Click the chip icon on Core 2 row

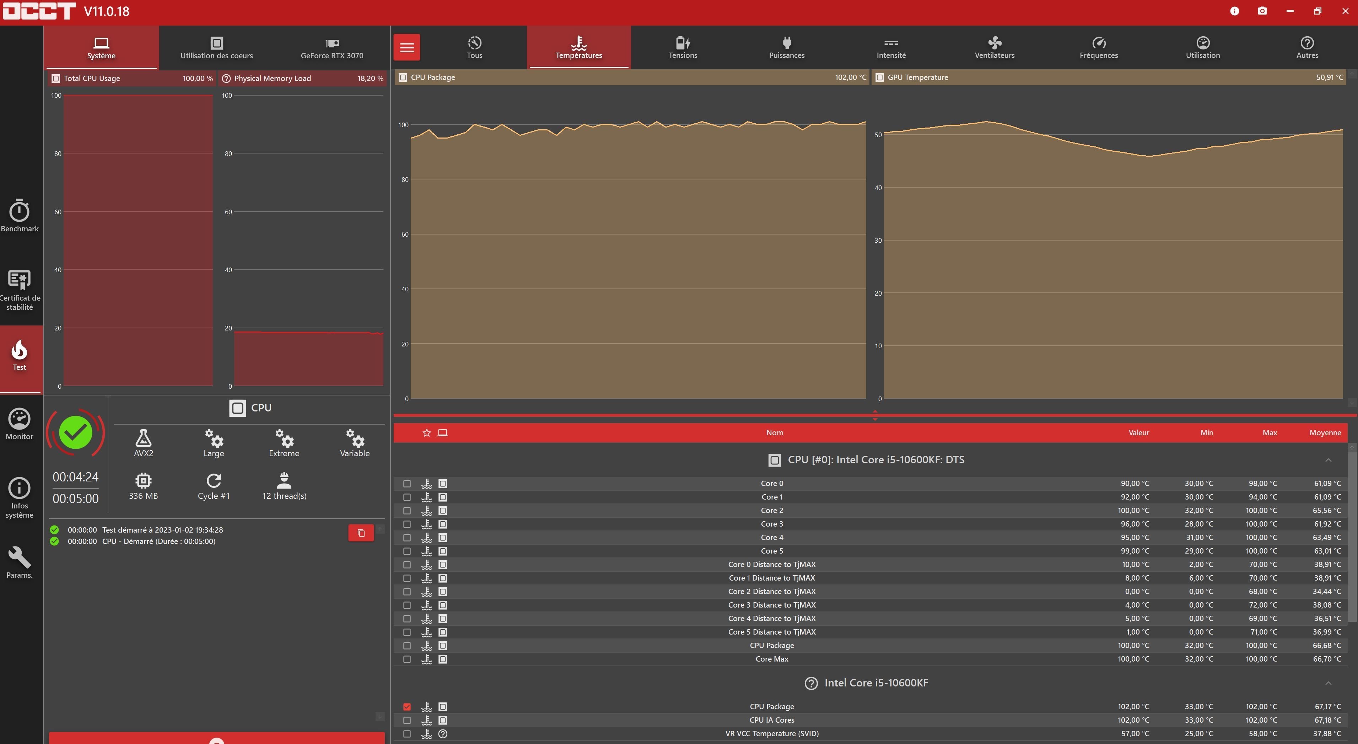pos(443,511)
